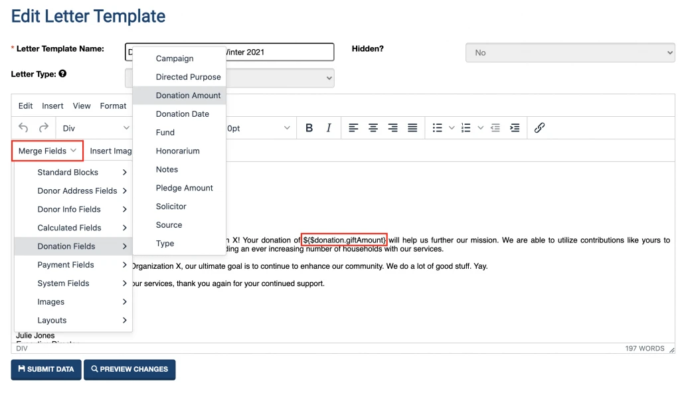This screenshot has height=393, width=680.
Task: Click the Redo icon in the toolbar
Action: point(43,127)
